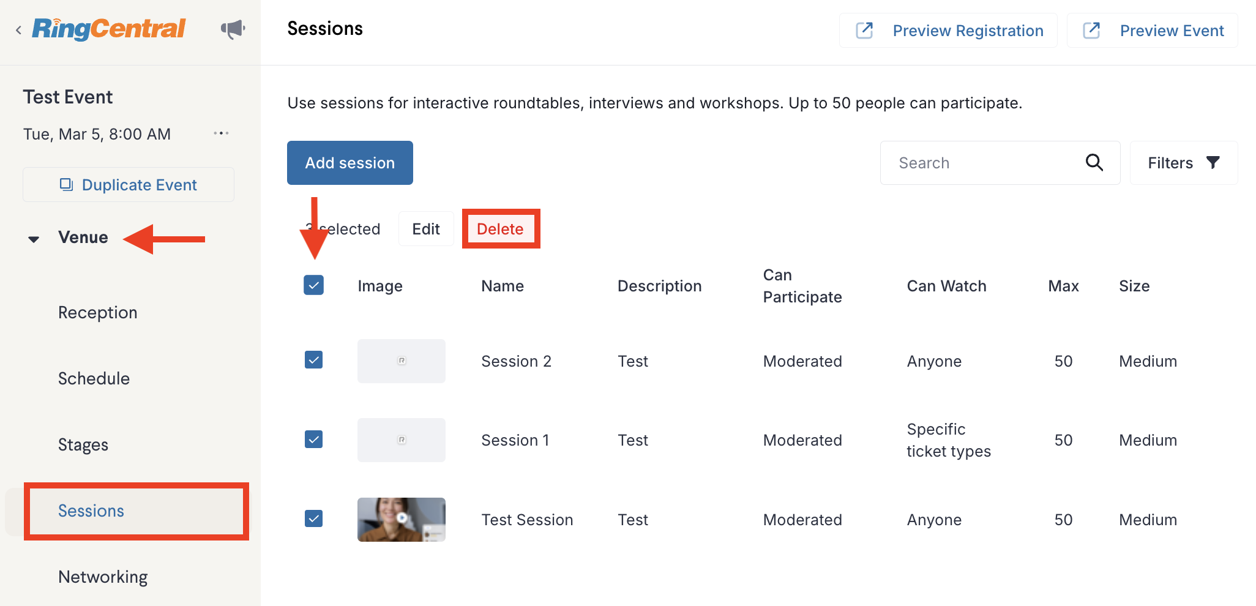Uncheck the Test Session checkbox

coord(313,518)
